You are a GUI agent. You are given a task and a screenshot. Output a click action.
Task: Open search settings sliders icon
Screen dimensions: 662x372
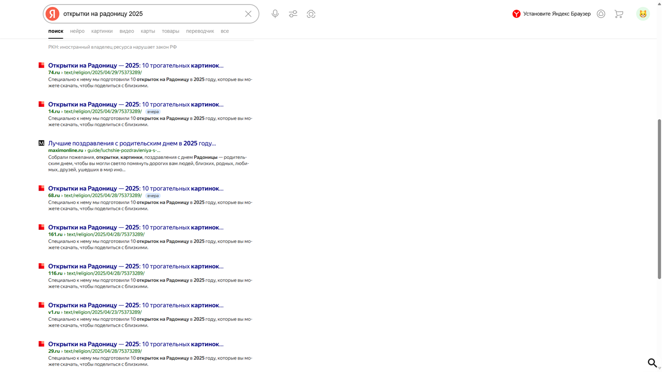coord(293,14)
